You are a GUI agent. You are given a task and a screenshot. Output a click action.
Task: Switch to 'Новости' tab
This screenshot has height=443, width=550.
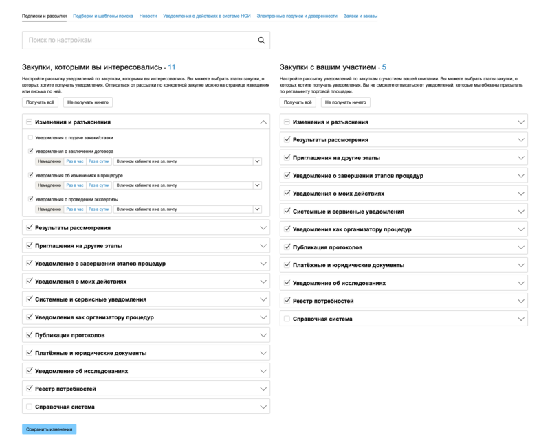148,16
